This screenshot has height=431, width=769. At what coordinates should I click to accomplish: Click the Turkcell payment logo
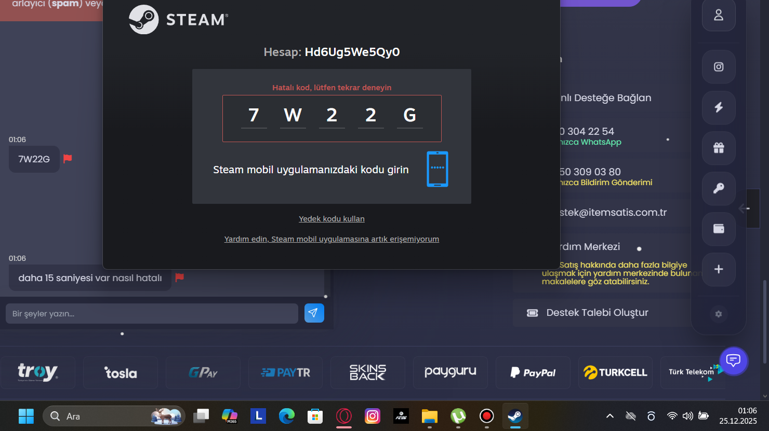[x=616, y=372]
